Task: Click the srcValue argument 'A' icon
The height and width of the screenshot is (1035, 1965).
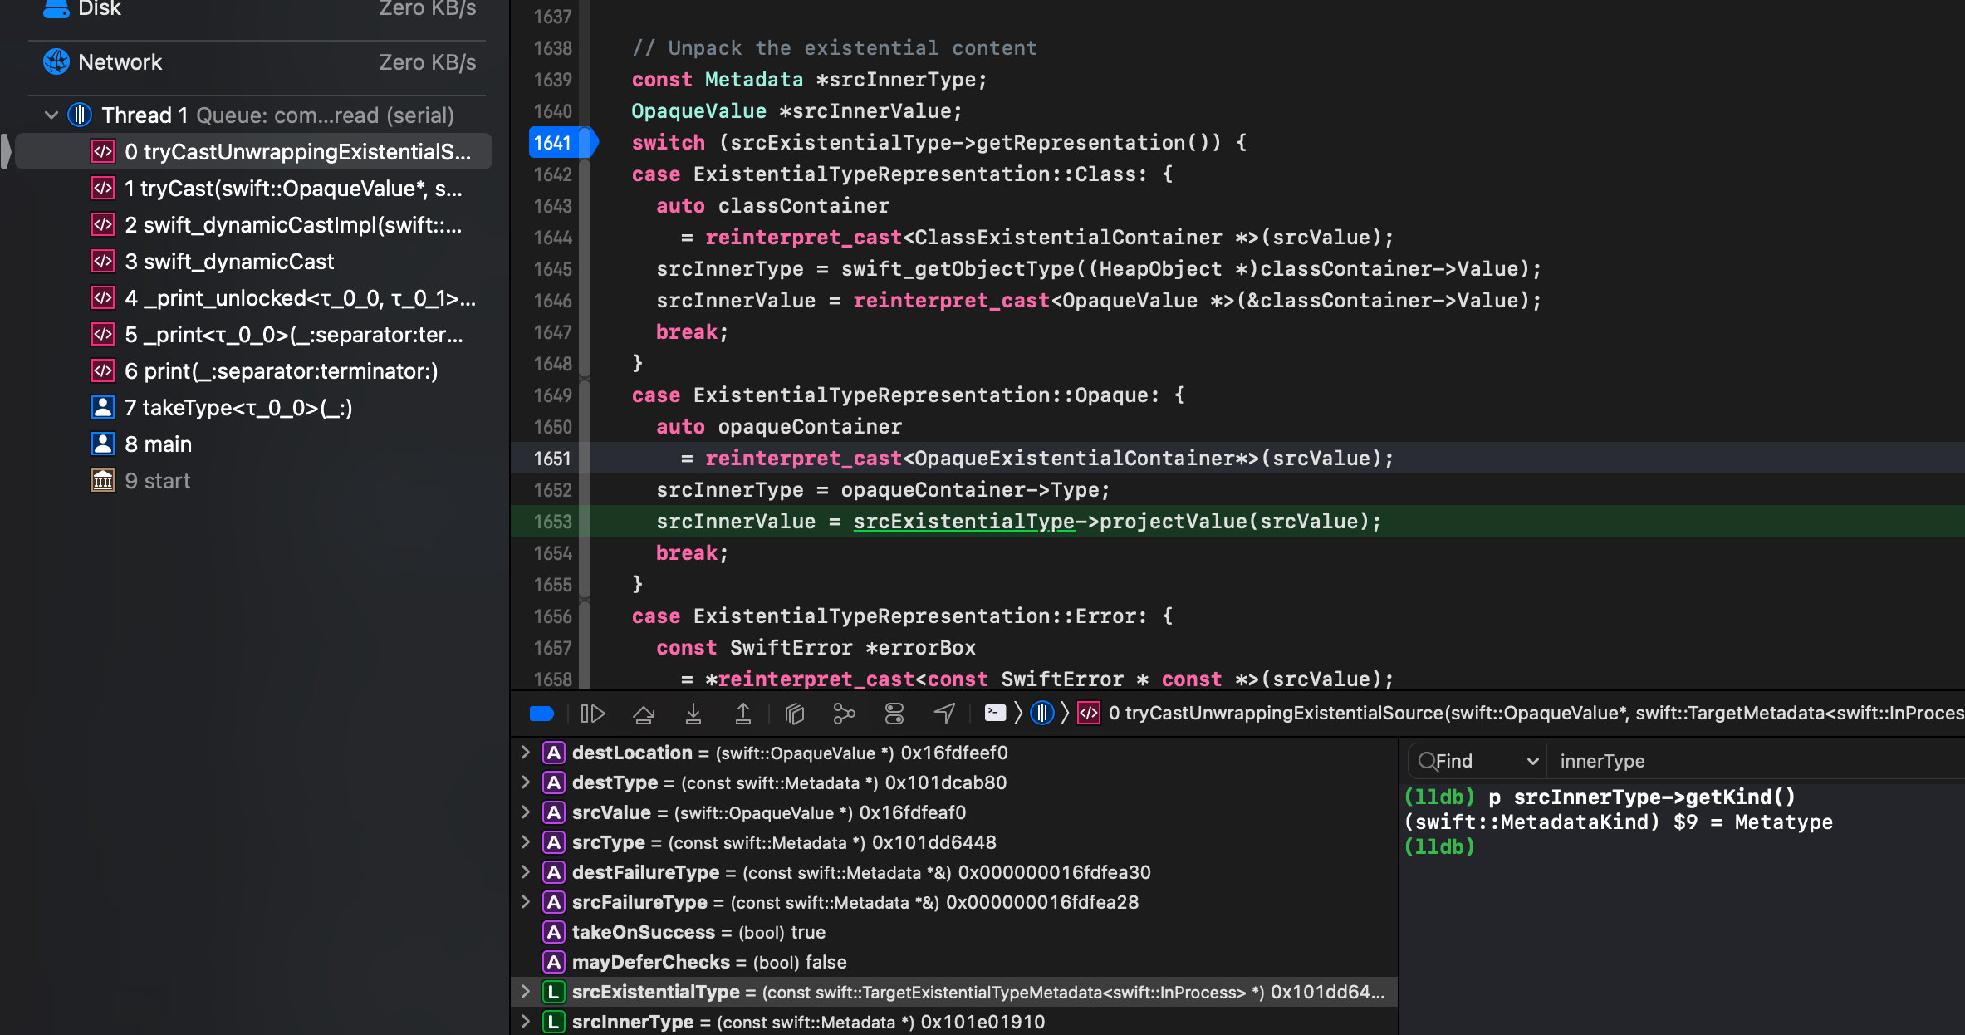Action: [x=554, y=812]
